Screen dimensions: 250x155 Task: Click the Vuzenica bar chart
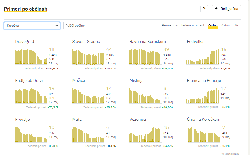[145, 134]
